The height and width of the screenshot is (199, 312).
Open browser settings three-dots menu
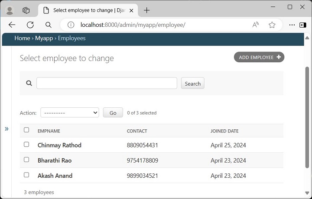click(292, 25)
